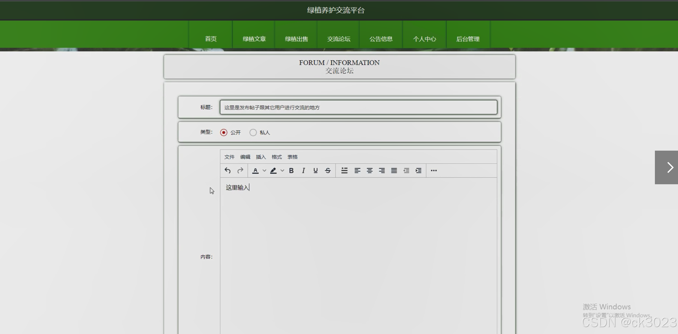Apply strikethrough formatting
Viewport: 678px width, 334px height.
tap(328, 170)
